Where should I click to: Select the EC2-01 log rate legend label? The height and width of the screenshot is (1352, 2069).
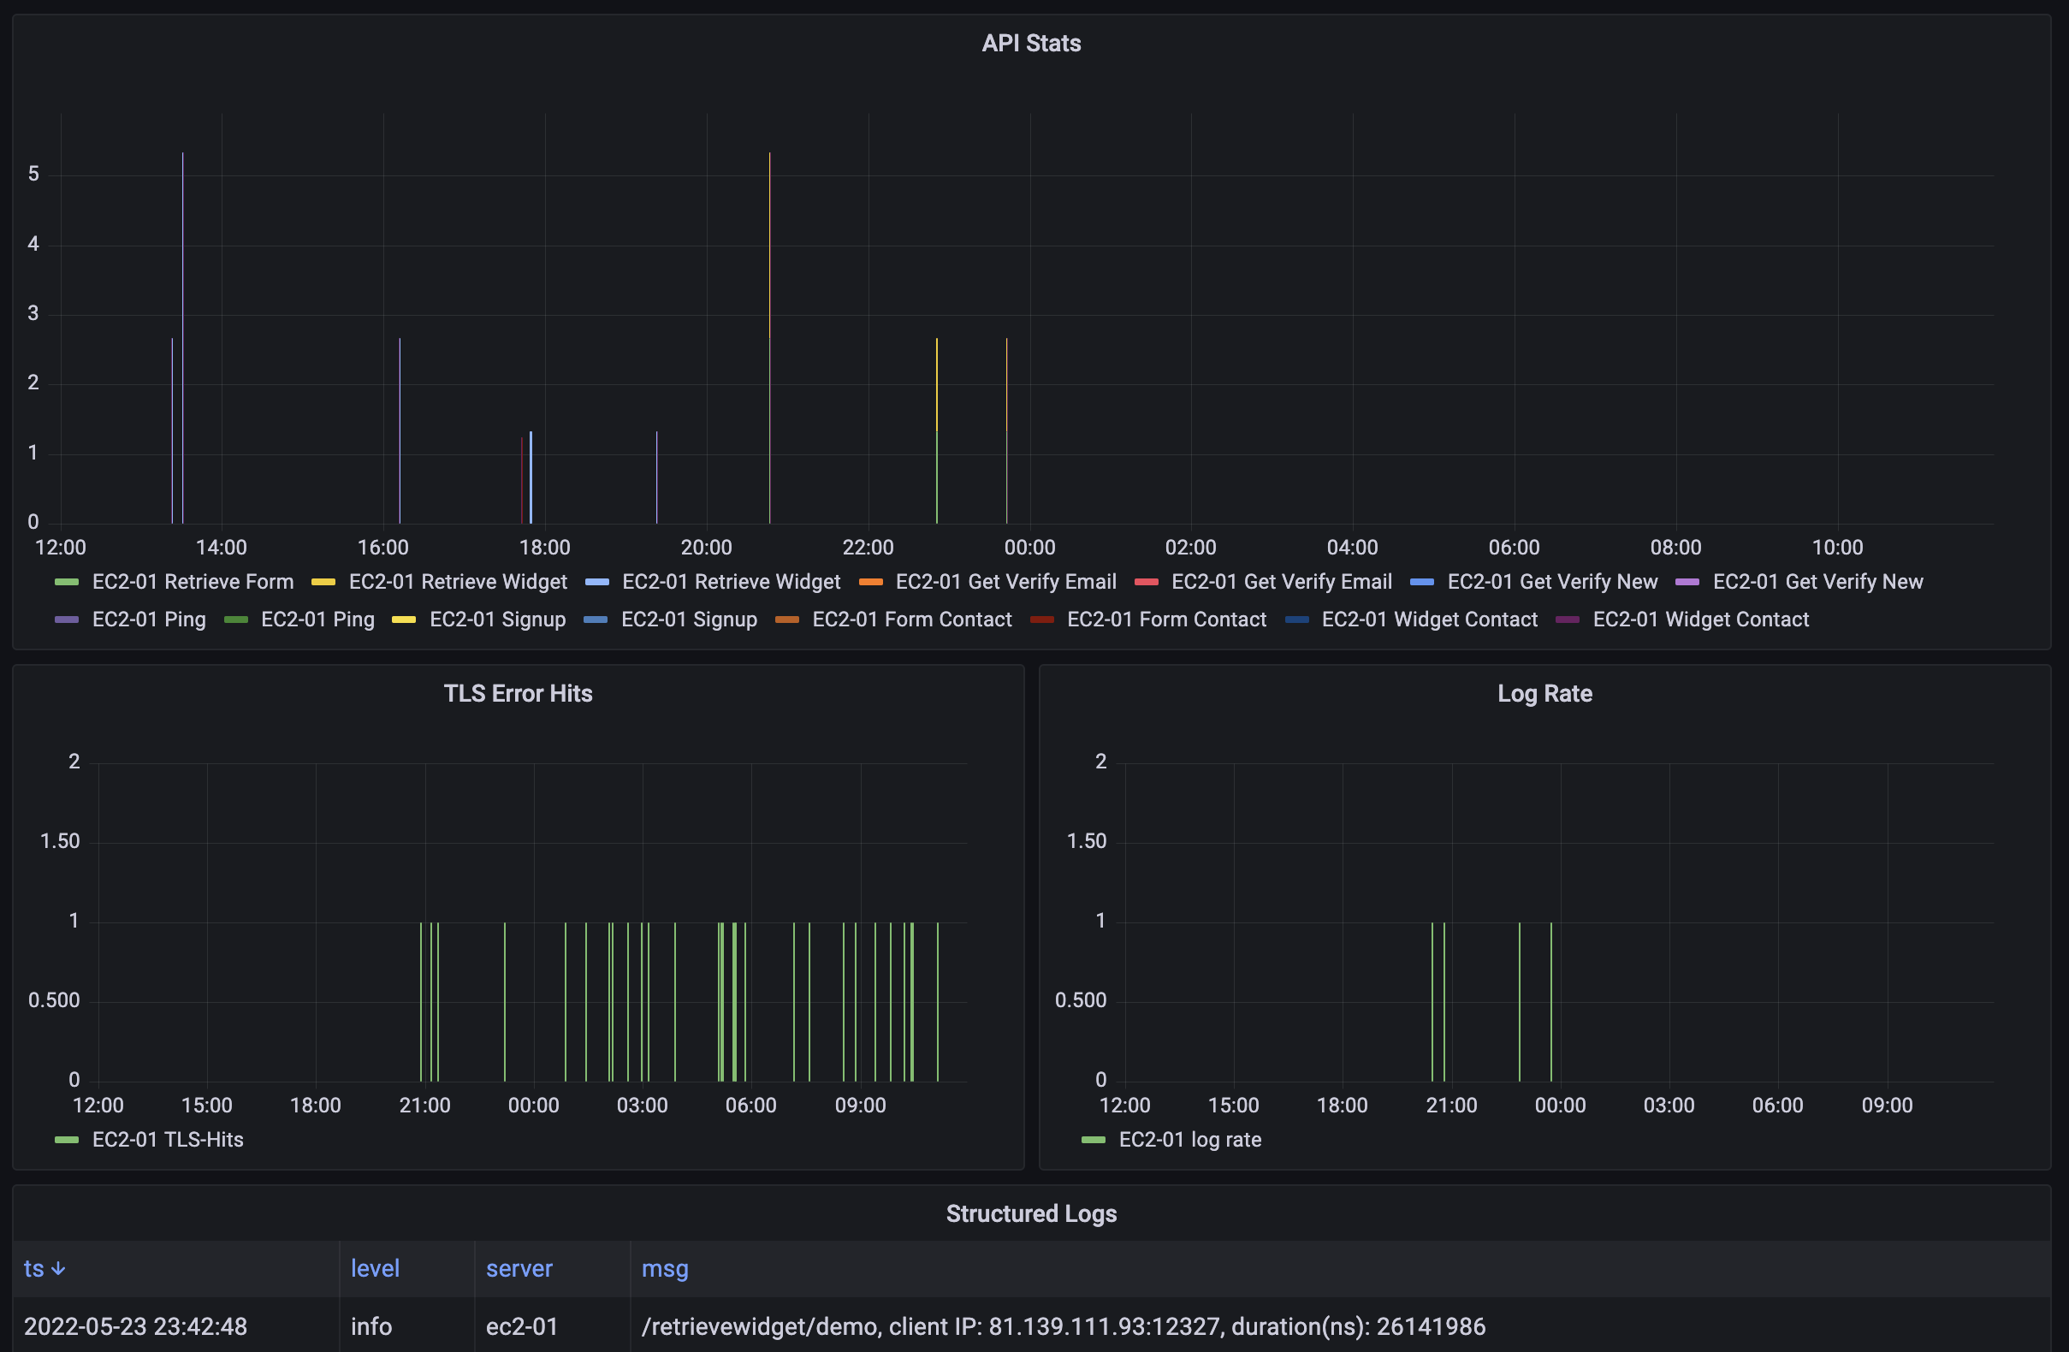point(1189,1140)
